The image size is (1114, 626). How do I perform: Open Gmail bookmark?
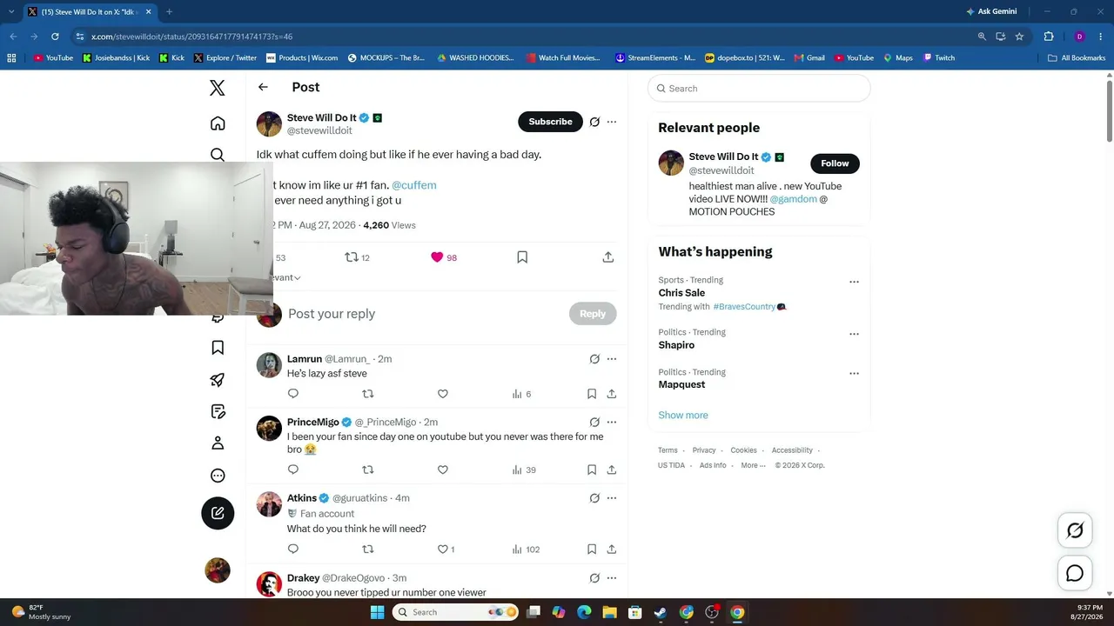[x=809, y=58]
